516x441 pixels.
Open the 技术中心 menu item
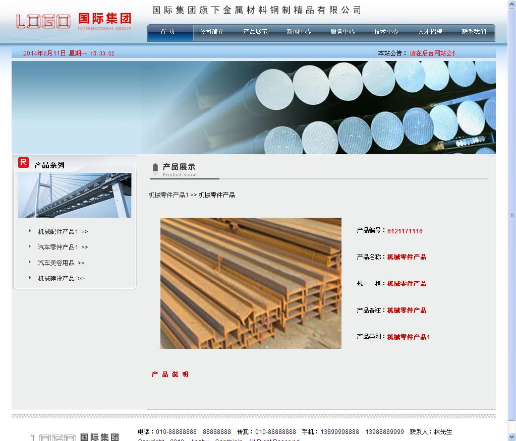tap(386, 32)
